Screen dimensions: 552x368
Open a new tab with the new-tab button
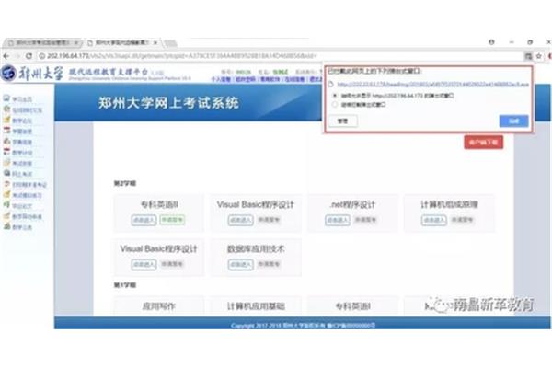point(170,43)
